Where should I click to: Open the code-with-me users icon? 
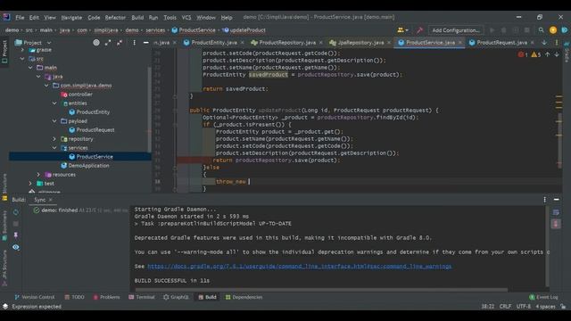click(402, 30)
